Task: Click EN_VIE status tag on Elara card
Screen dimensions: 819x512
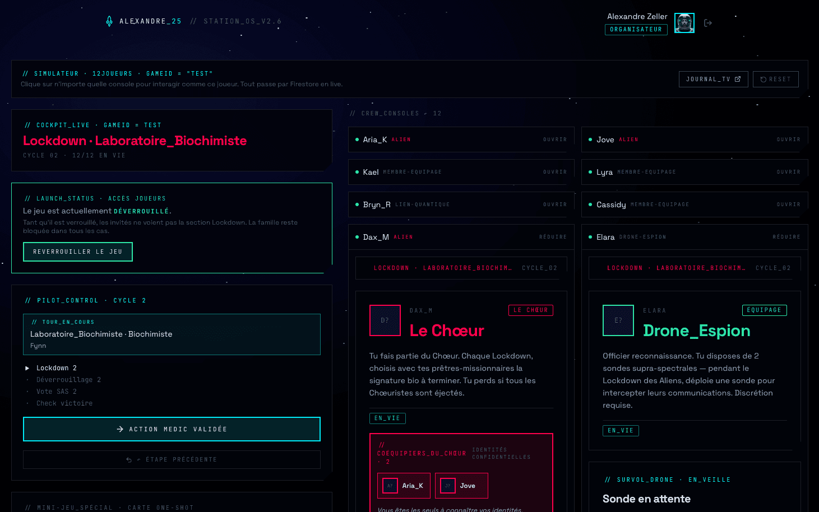Action: pyautogui.click(x=621, y=431)
